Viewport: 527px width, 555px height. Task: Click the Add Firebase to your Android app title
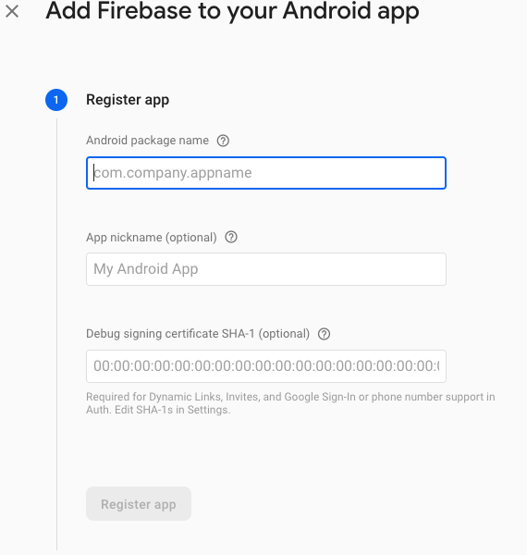click(x=232, y=11)
